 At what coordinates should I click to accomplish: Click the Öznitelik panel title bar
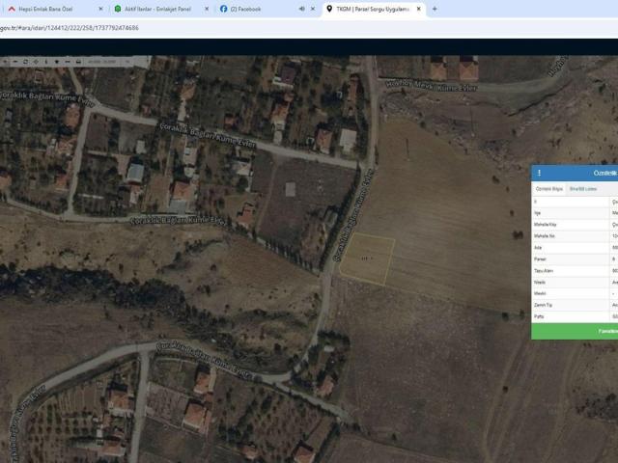(x=575, y=173)
